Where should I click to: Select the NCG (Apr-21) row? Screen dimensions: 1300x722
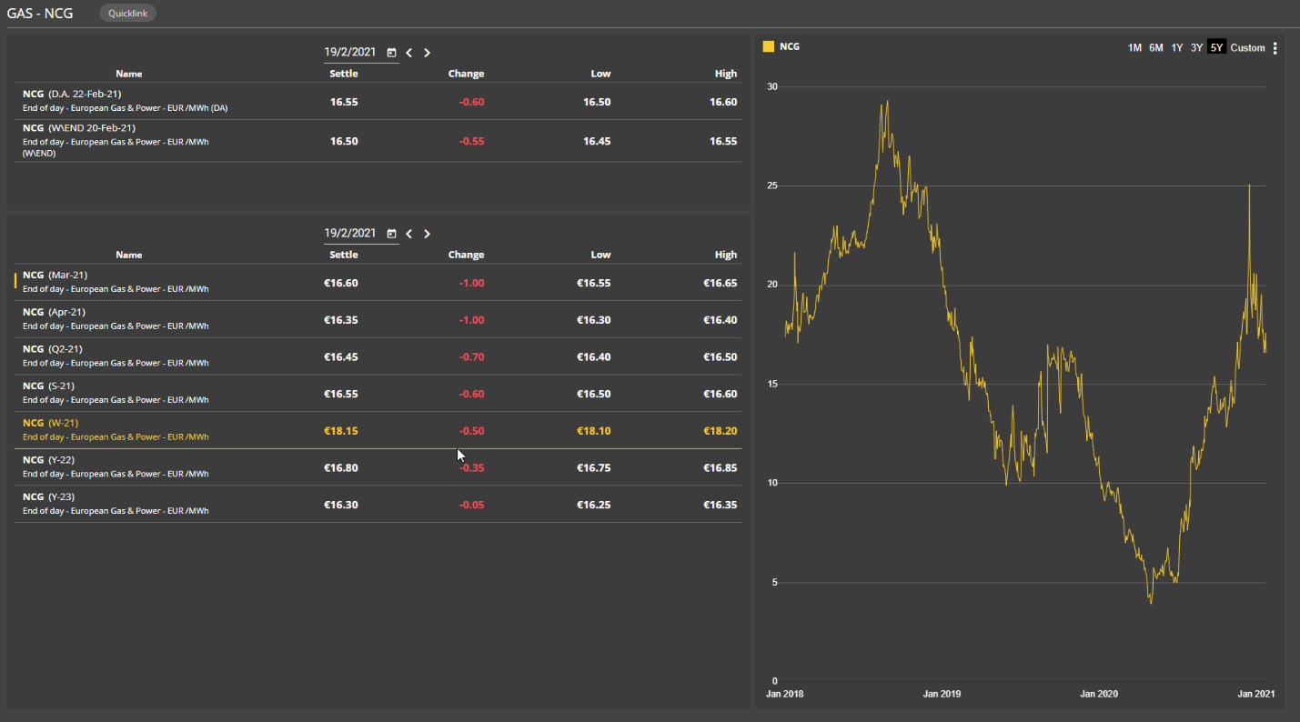378,320
